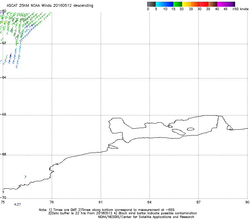Click the '90' longitude axis label
The width and height of the screenshot is (250, 219).
[x=247, y=202]
